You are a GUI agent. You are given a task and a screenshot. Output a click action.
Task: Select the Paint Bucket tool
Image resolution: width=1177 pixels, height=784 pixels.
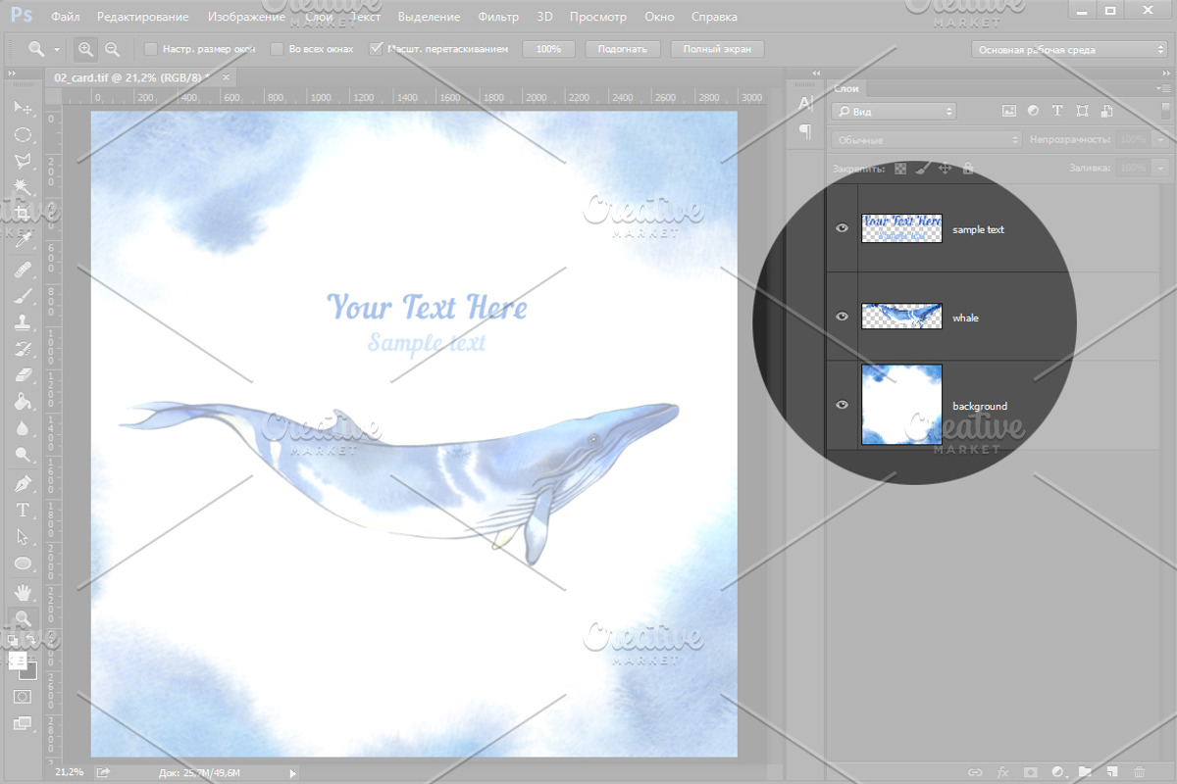[23, 401]
